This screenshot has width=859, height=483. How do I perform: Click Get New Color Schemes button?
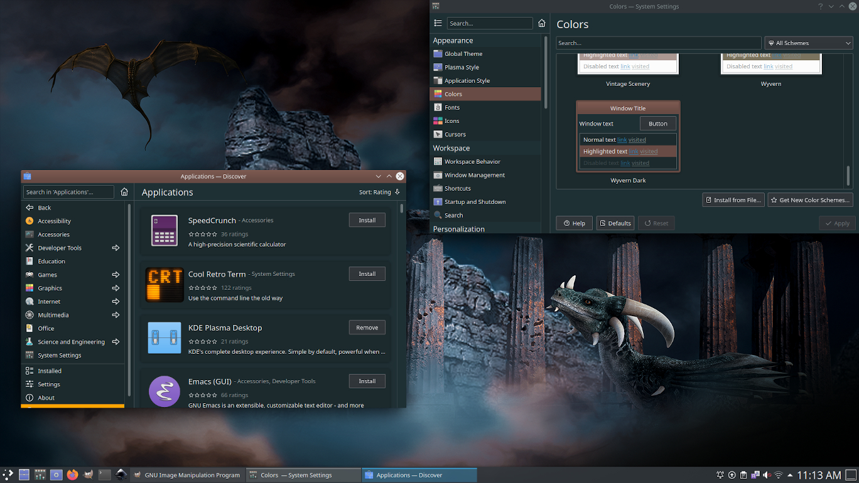810,200
